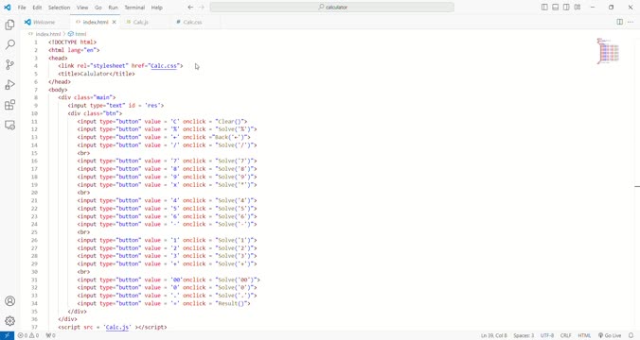Viewport: 640px width, 340px height.
Task: Change the UTF-8 file encoding
Action: pos(547,335)
